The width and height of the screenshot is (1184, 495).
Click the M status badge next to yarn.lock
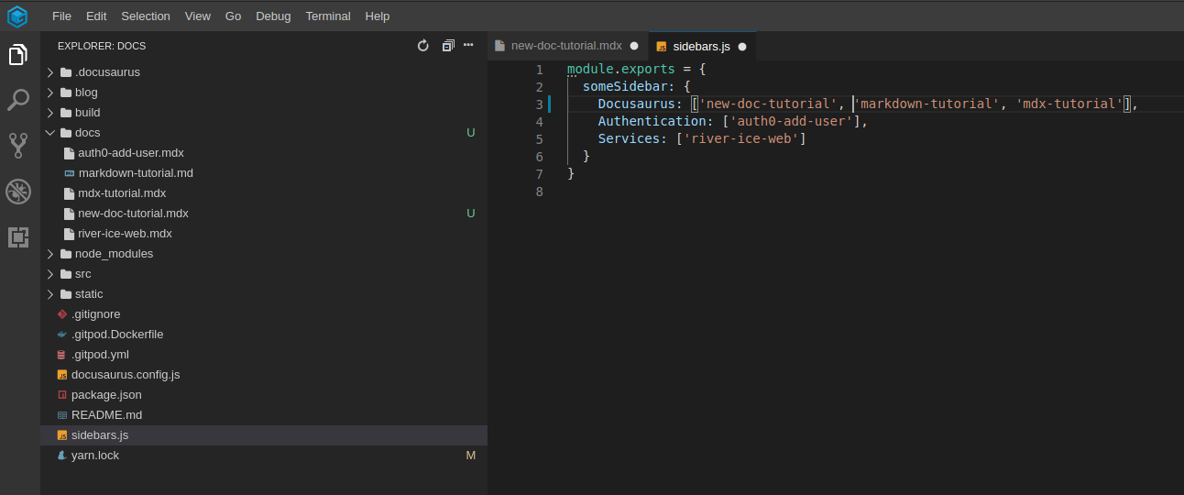[471, 456]
